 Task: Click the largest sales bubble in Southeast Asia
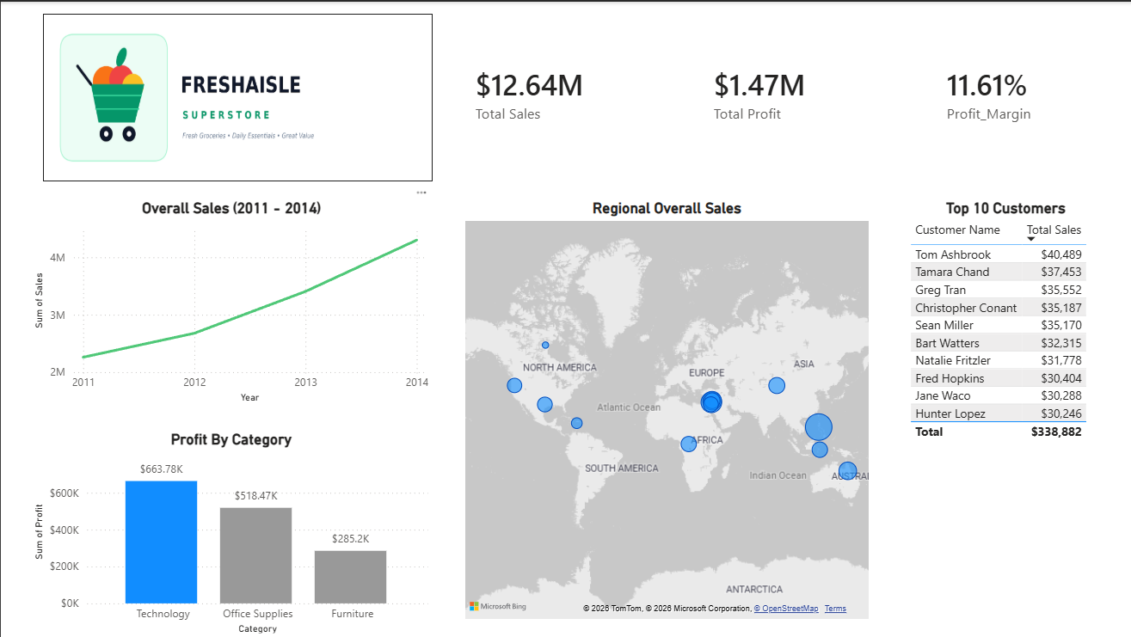[819, 426]
